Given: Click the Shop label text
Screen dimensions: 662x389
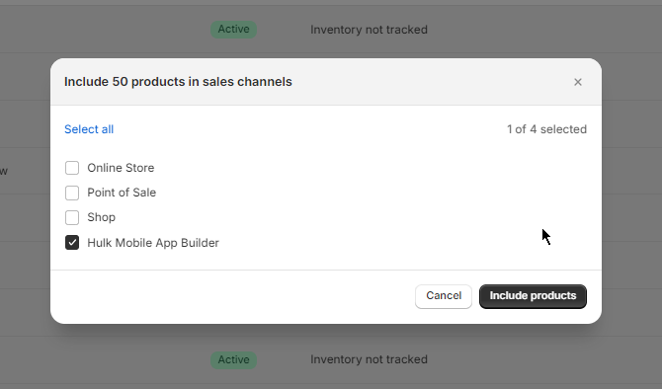Looking at the screenshot, I should [x=102, y=218].
